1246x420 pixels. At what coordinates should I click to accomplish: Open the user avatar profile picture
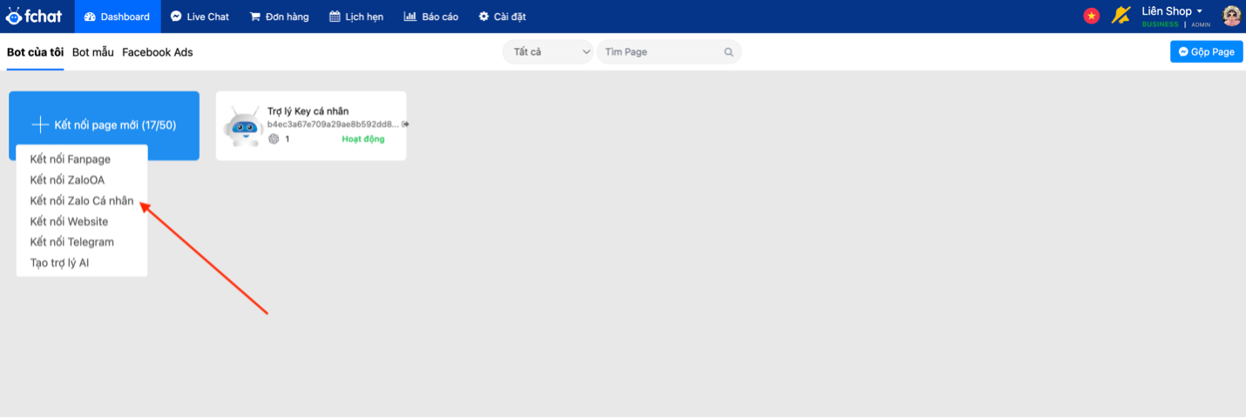(x=1231, y=16)
